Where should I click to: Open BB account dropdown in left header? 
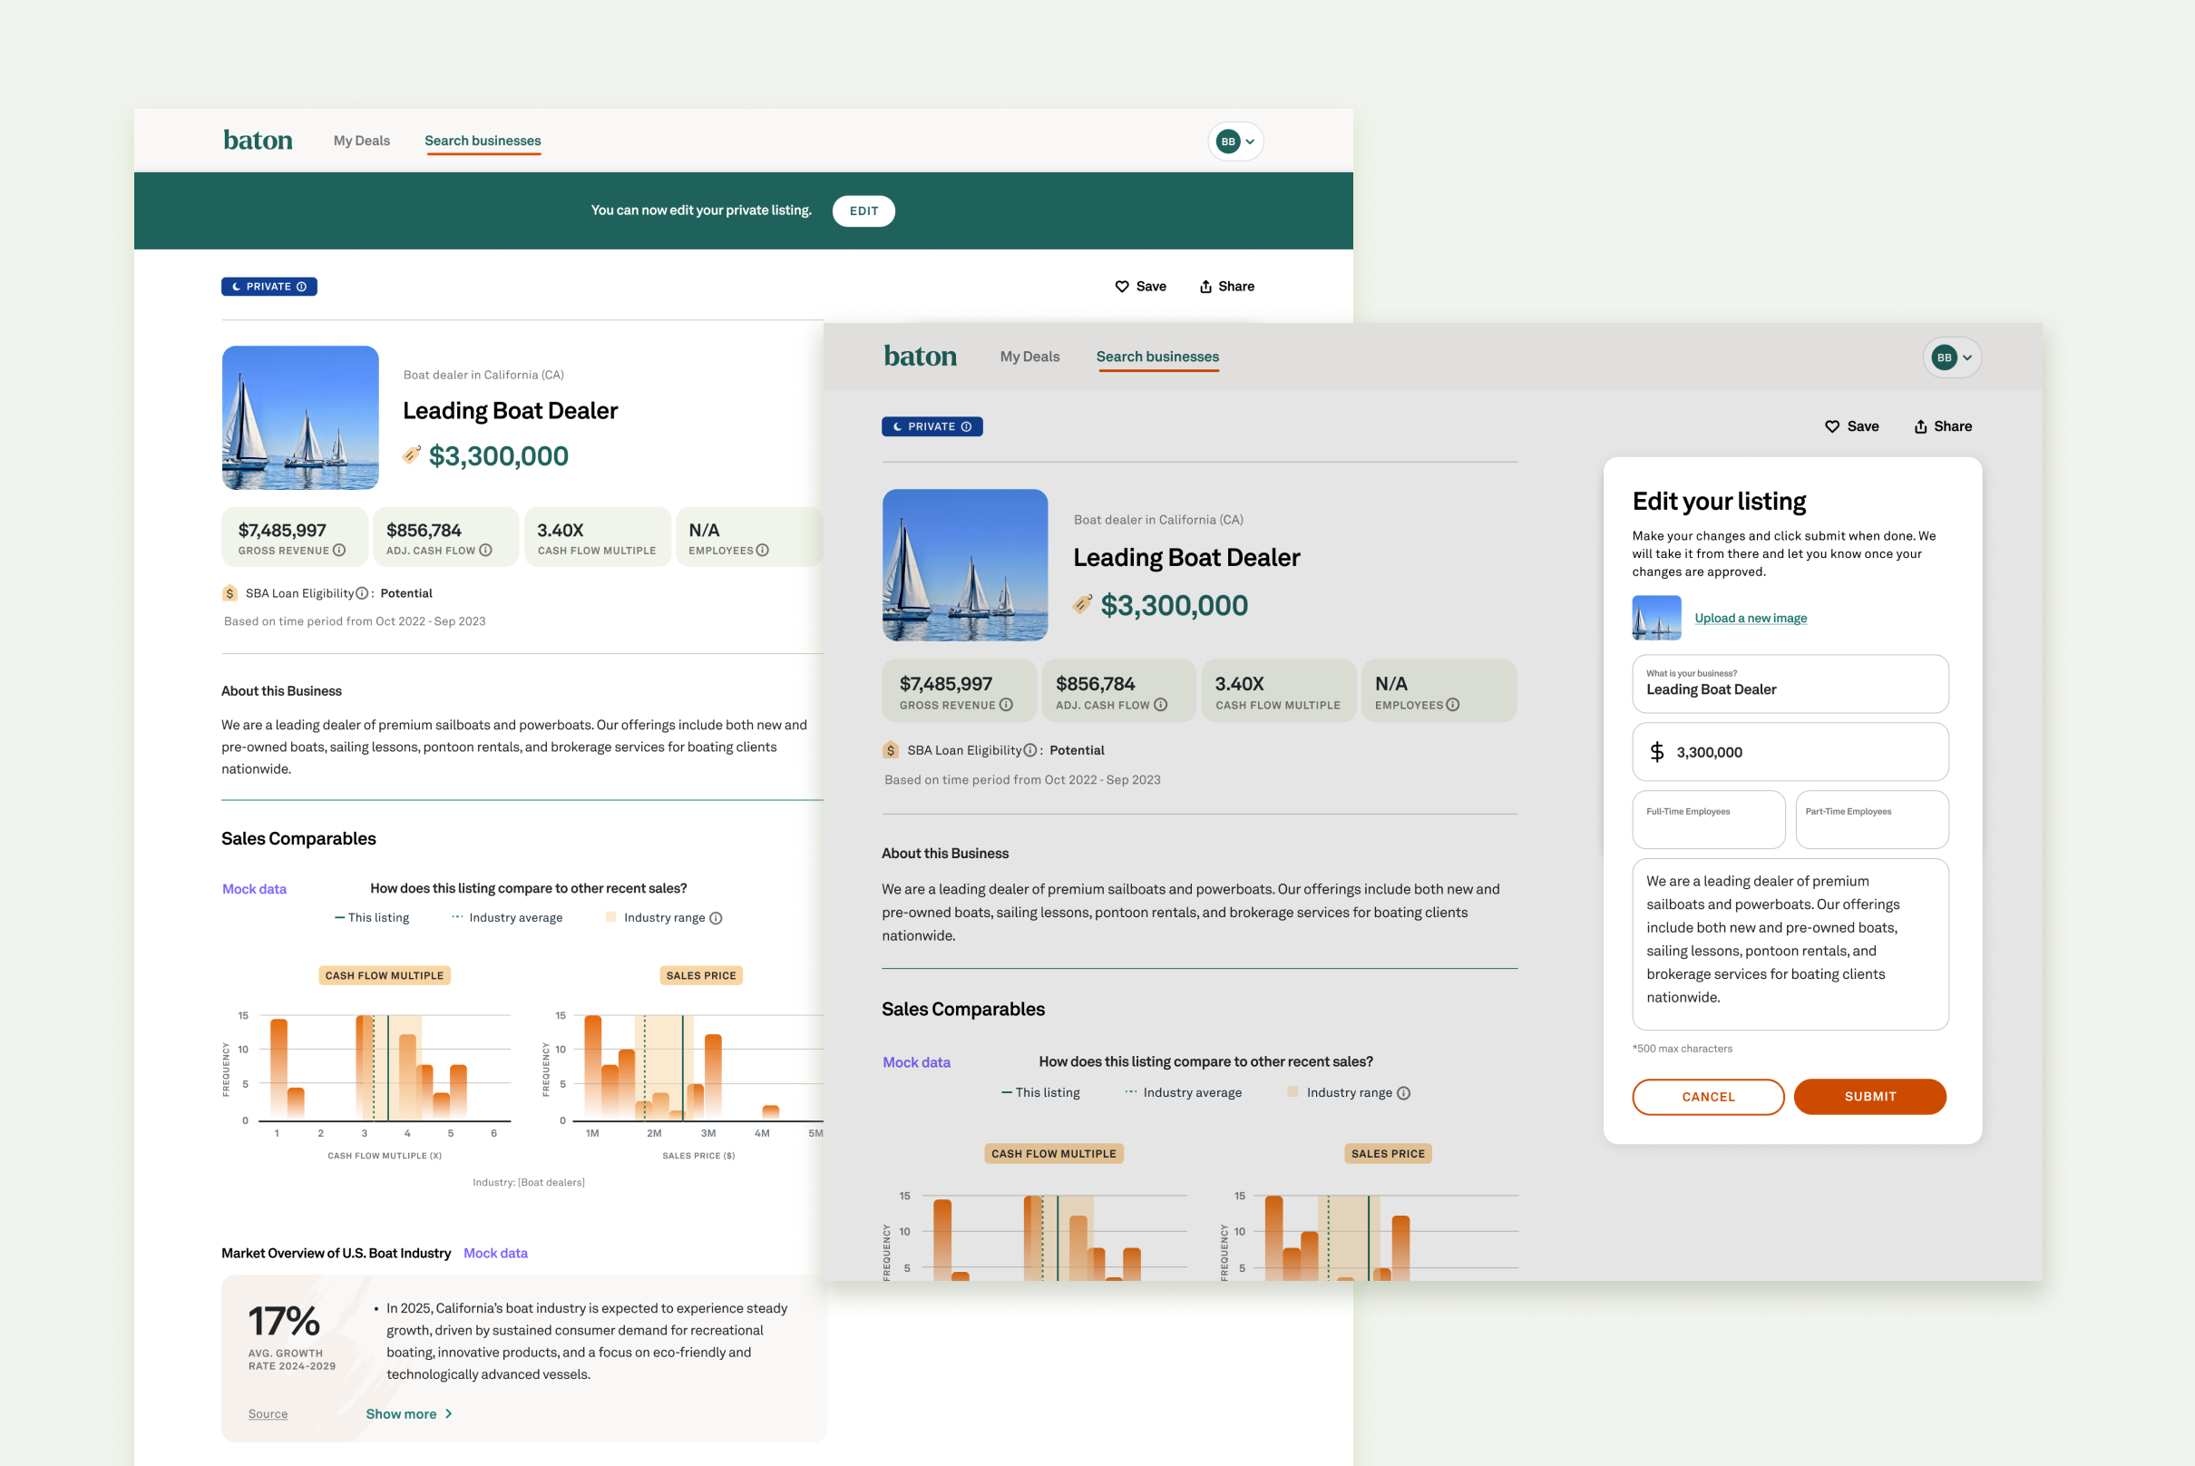click(1236, 142)
